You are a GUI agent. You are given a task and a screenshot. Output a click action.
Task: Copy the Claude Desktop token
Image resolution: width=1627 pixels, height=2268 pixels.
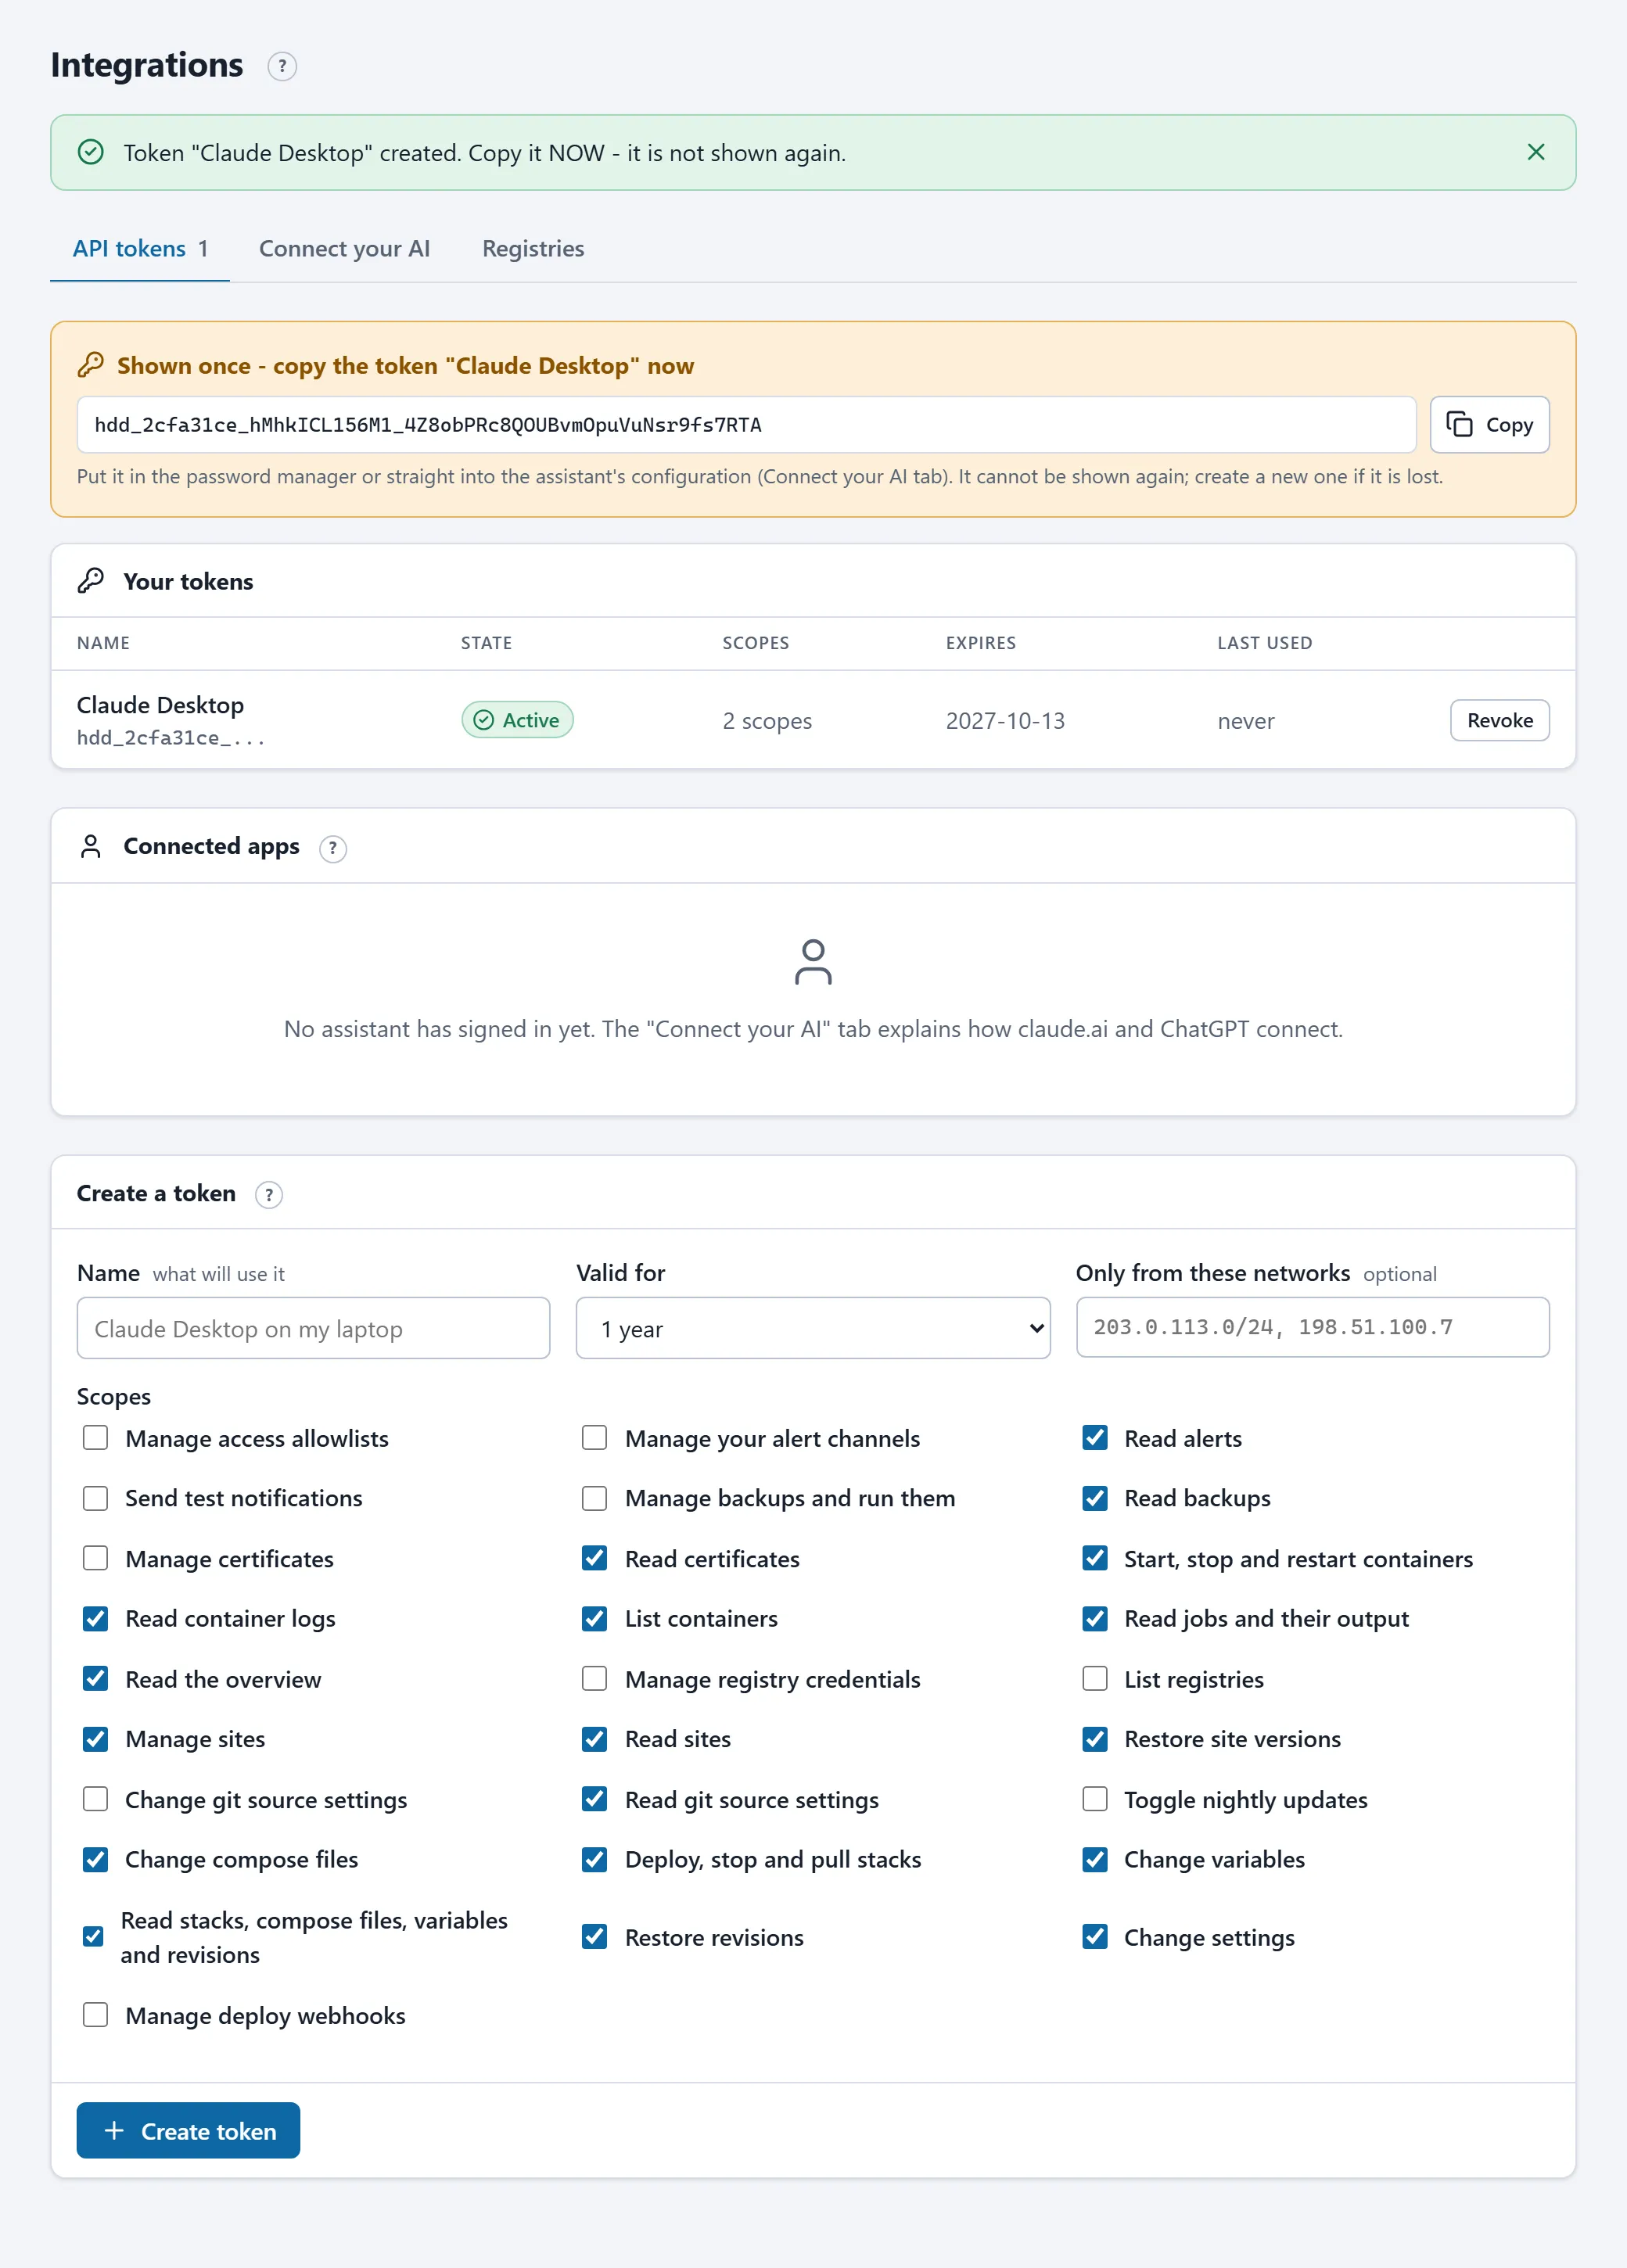1489,425
